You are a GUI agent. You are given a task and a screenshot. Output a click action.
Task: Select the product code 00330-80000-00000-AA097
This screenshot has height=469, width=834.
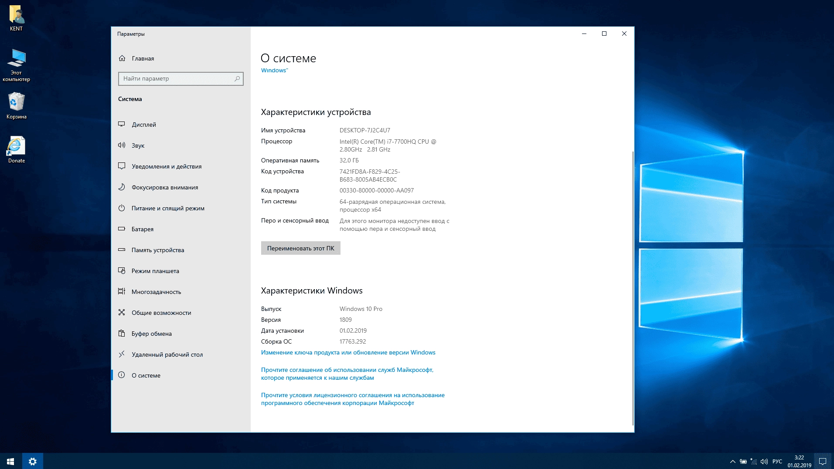coord(377,190)
